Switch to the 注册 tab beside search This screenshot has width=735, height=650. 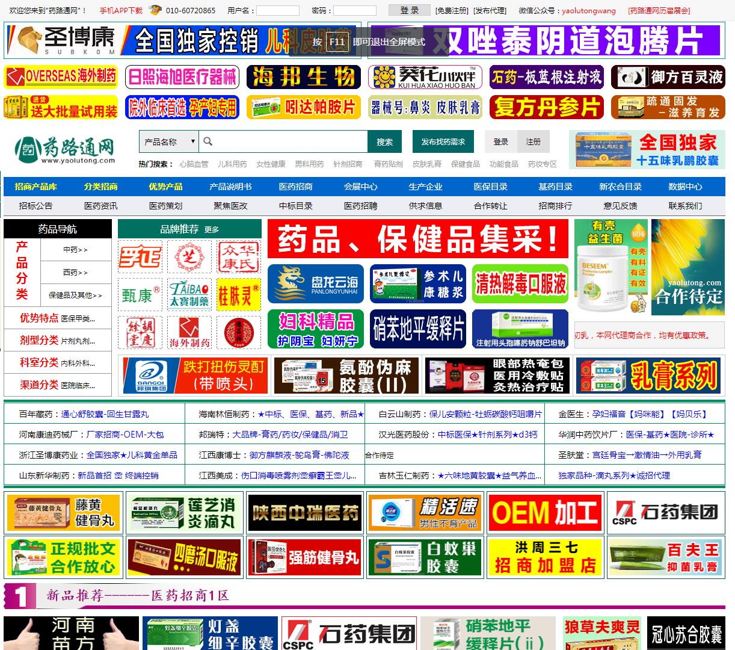point(534,142)
